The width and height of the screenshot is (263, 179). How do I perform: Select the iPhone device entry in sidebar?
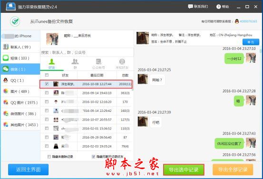20,36
